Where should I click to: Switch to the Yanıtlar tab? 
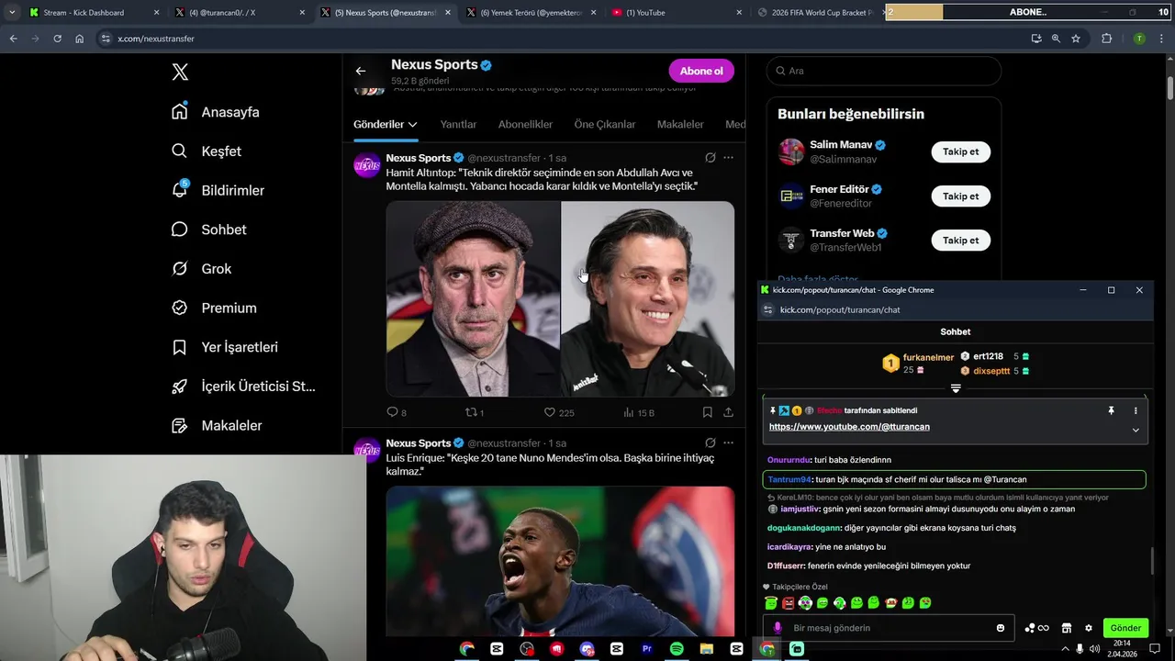(x=458, y=124)
